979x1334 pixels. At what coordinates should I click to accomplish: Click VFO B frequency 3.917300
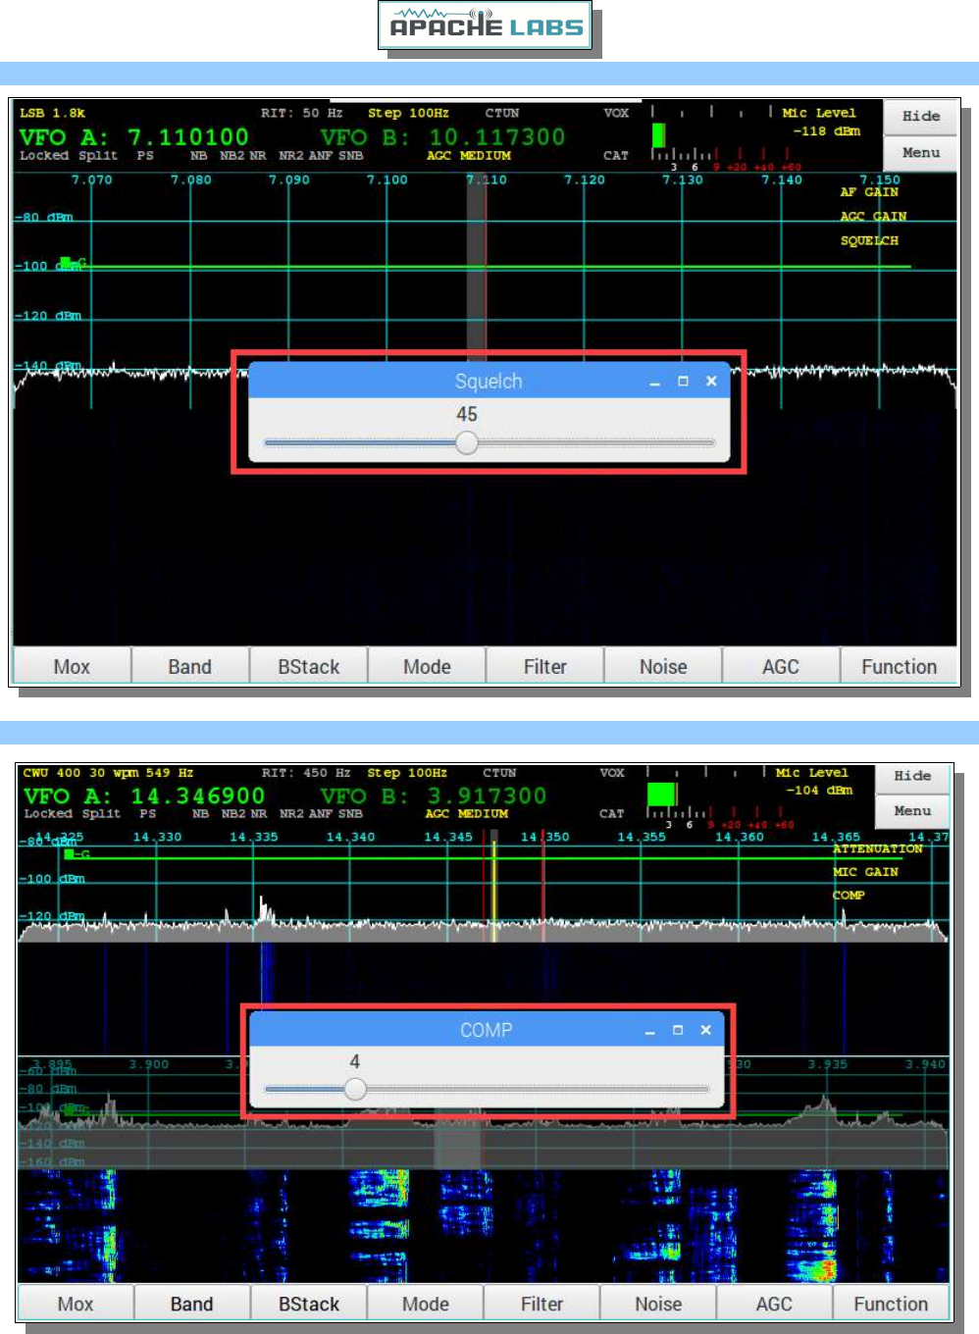(487, 795)
